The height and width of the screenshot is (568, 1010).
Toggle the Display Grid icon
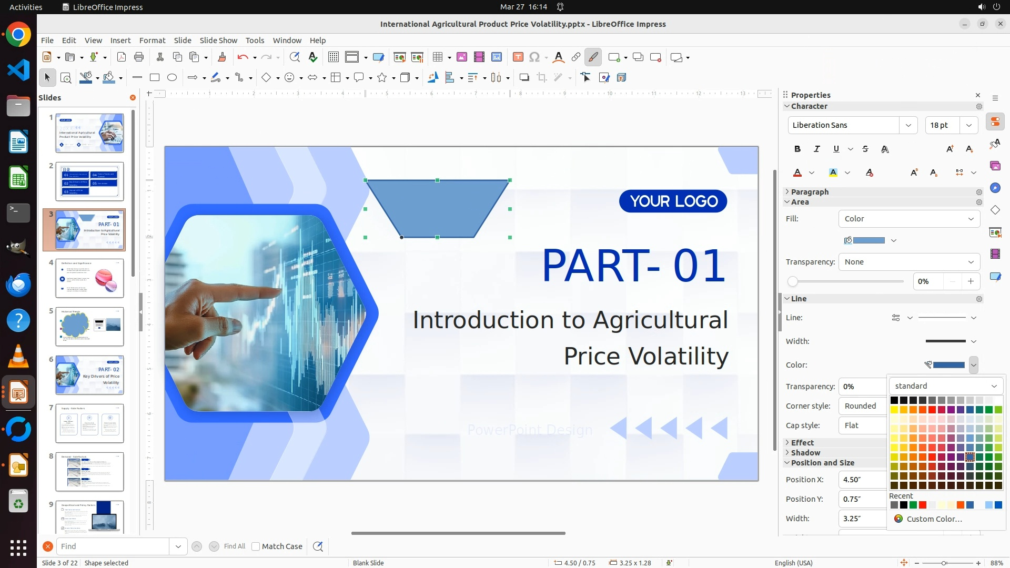tap(333, 57)
